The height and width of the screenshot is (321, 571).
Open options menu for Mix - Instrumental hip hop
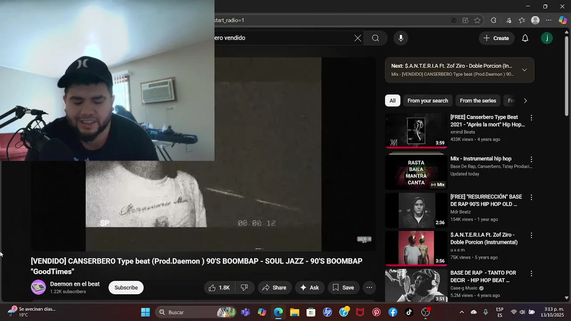pyautogui.click(x=531, y=159)
